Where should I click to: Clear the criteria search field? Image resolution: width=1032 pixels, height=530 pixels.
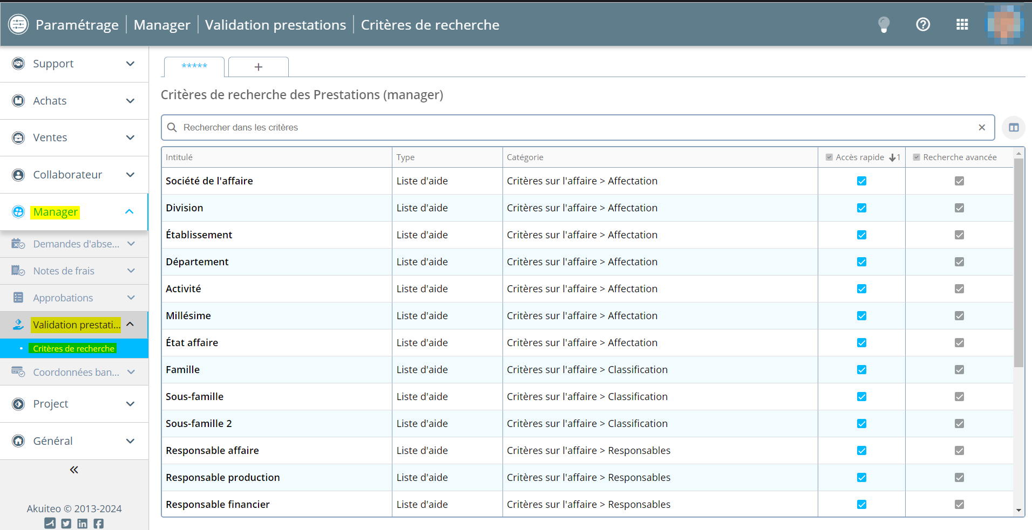coord(982,127)
